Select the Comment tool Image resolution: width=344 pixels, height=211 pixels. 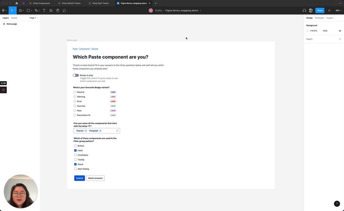tap(64, 10)
